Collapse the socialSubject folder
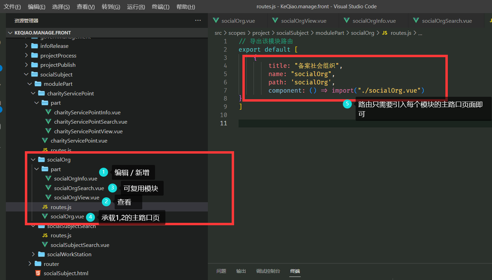 coord(27,74)
